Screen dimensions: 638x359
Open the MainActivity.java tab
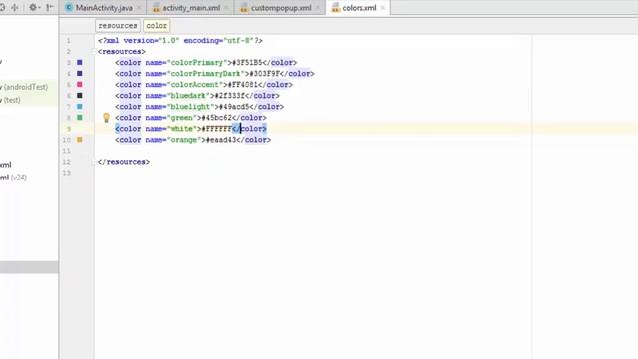[x=103, y=8]
